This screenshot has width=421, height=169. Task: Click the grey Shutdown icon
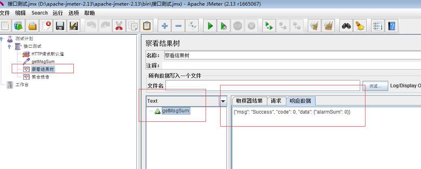pos(251,26)
